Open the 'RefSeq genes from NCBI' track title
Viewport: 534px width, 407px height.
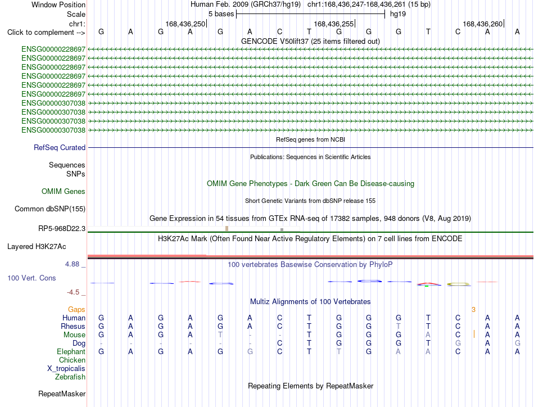coord(310,139)
